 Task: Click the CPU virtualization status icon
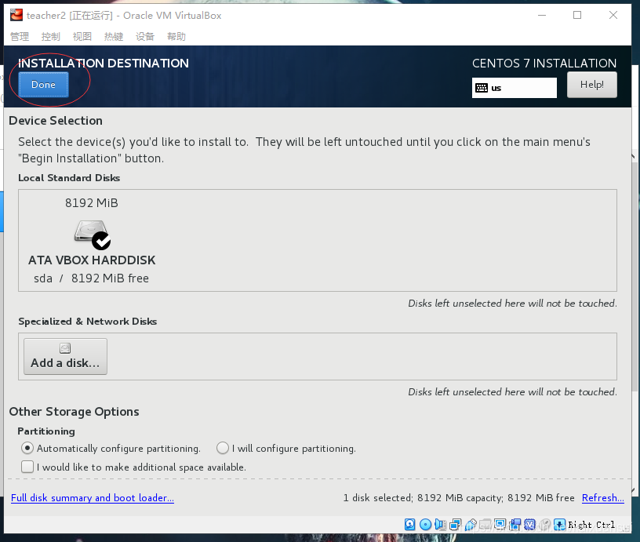[x=529, y=525]
